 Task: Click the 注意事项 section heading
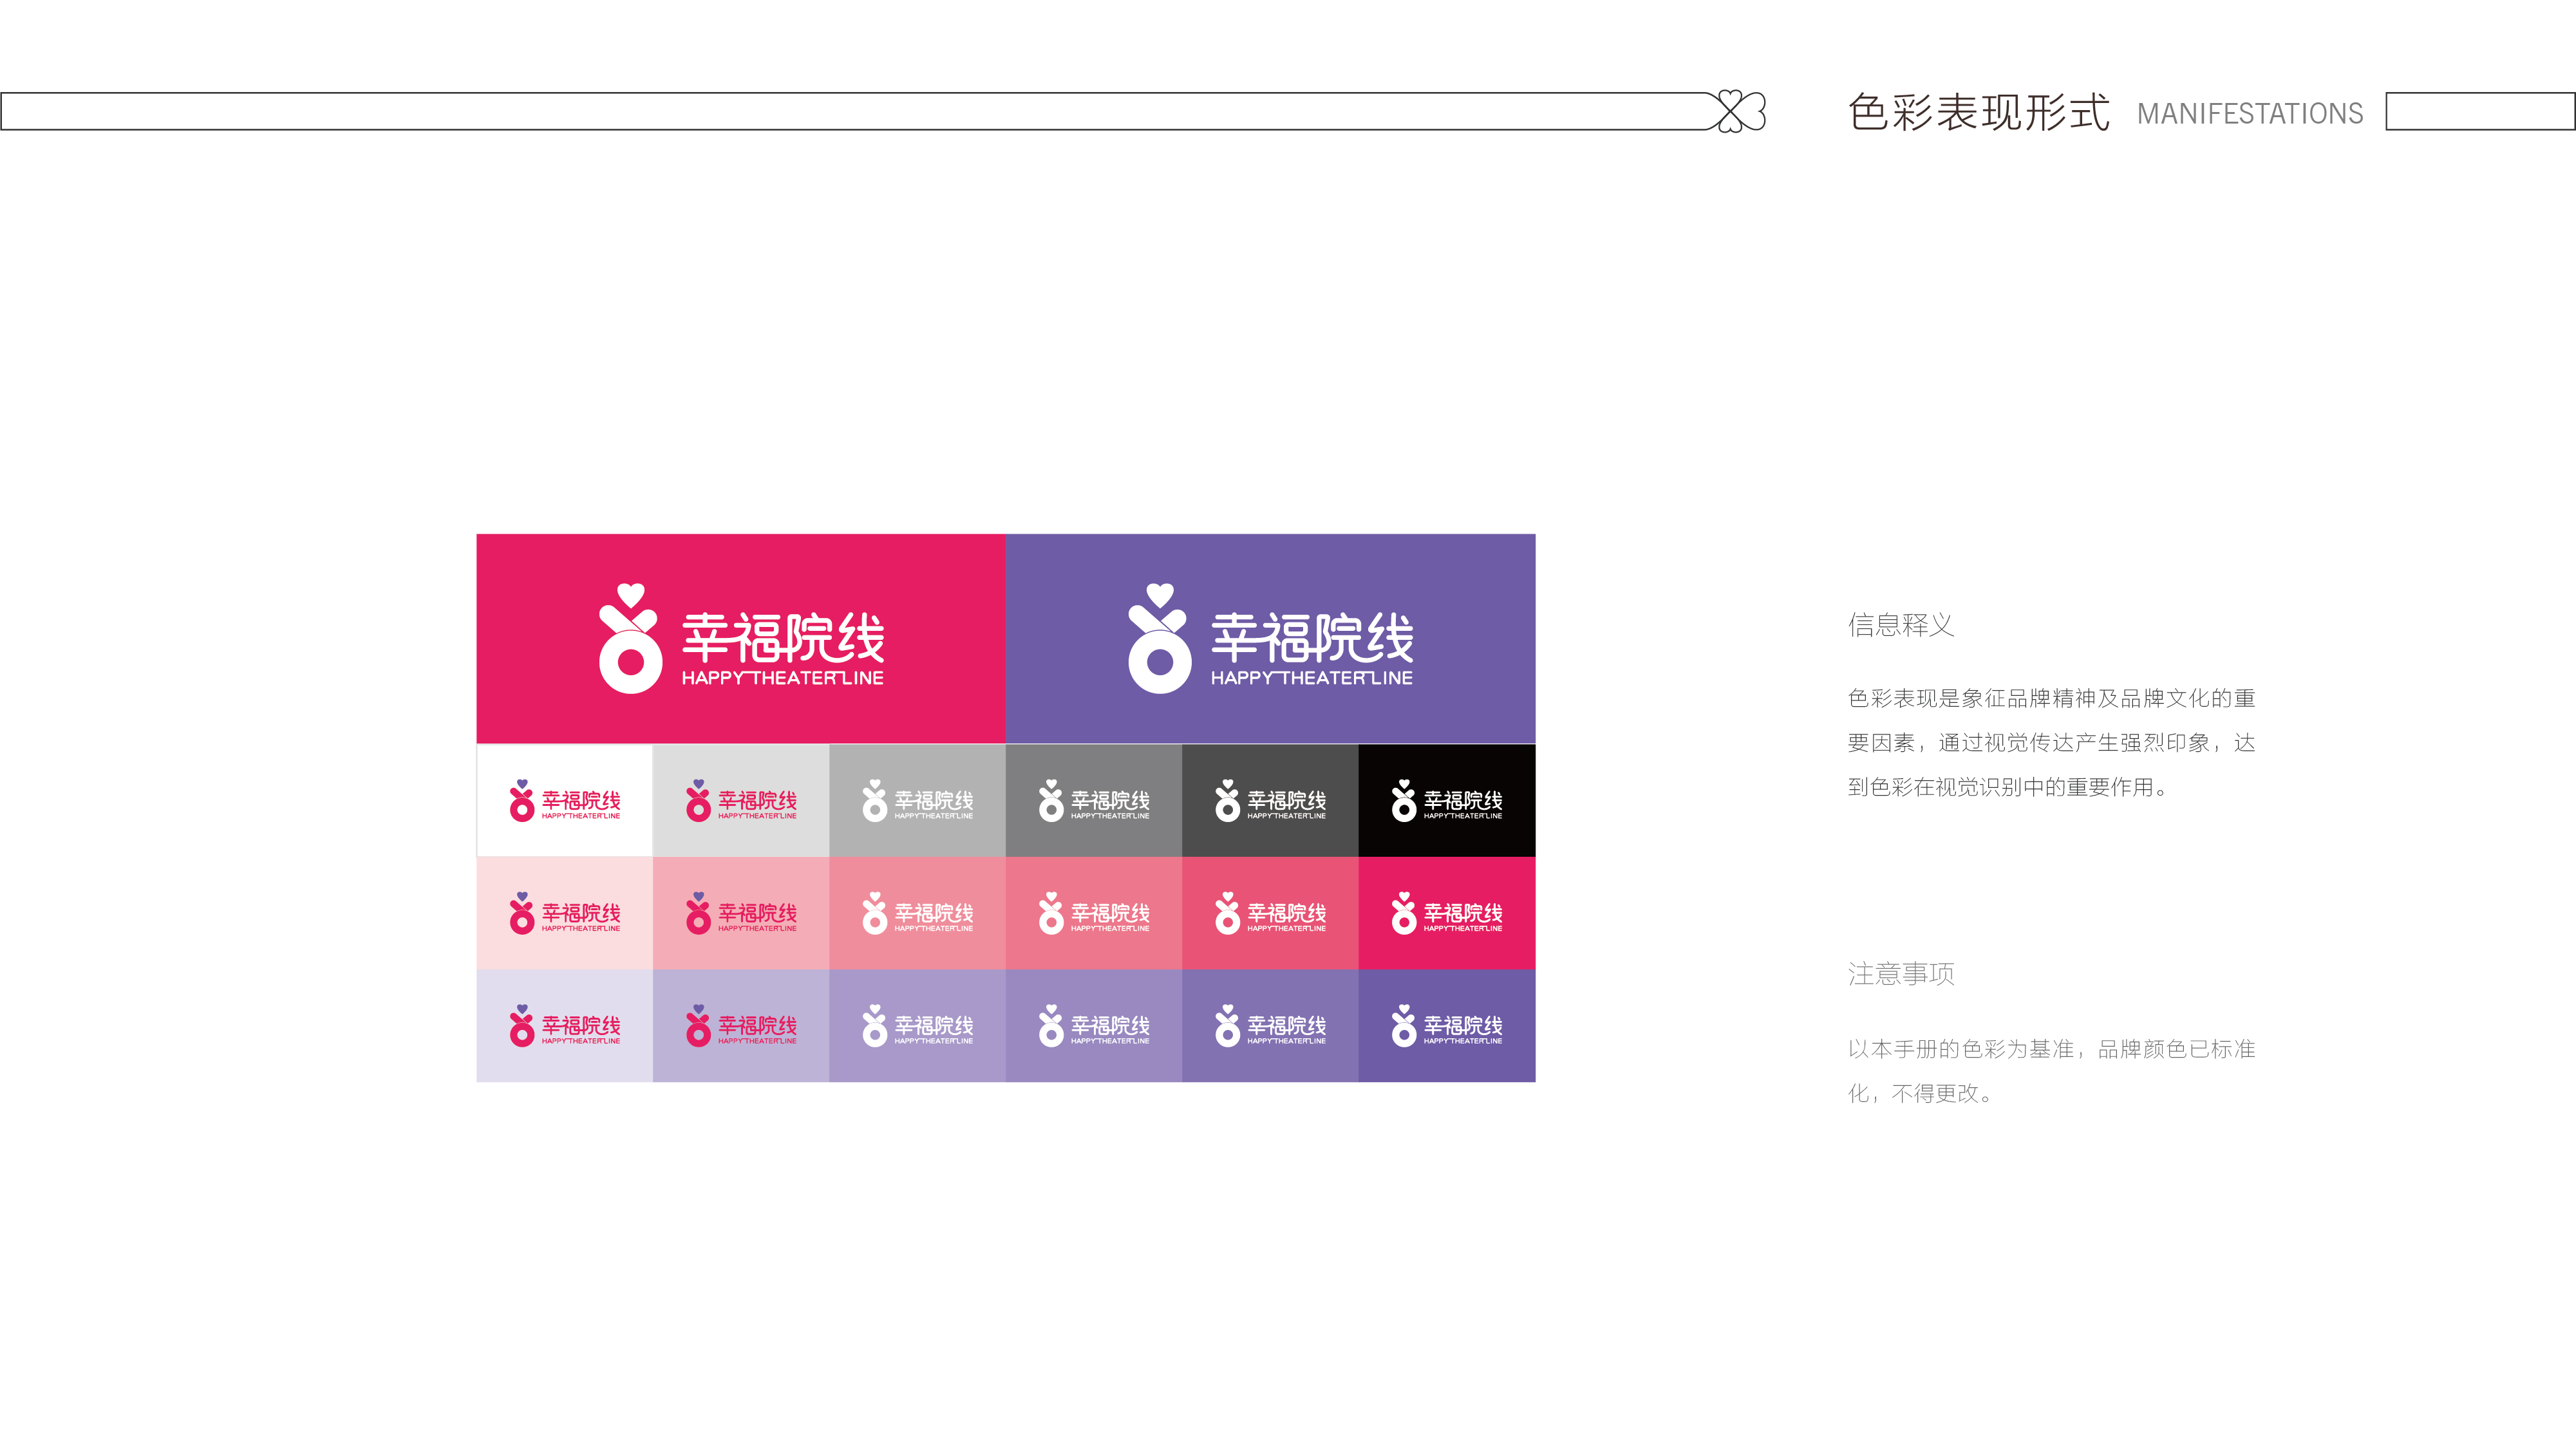click(x=1900, y=974)
